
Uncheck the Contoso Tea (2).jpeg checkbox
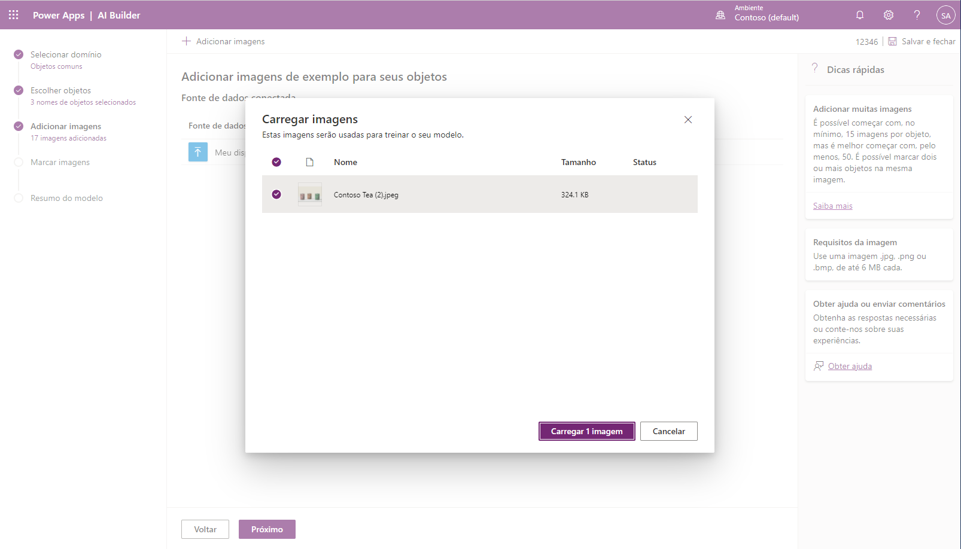276,194
